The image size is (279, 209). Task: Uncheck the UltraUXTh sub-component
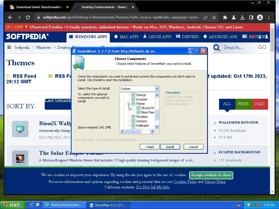click(x=138, y=108)
